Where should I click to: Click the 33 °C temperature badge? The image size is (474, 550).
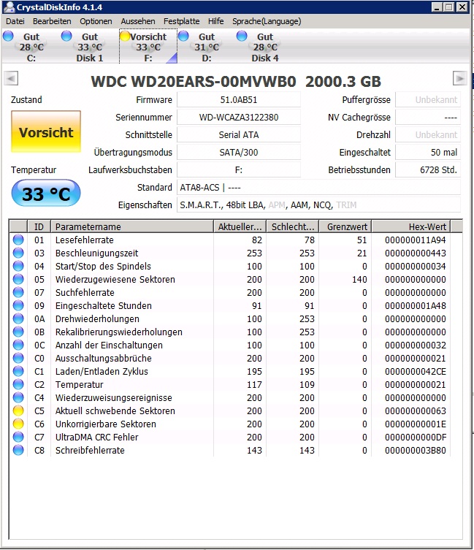pyautogui.click(x=46, y=194)
